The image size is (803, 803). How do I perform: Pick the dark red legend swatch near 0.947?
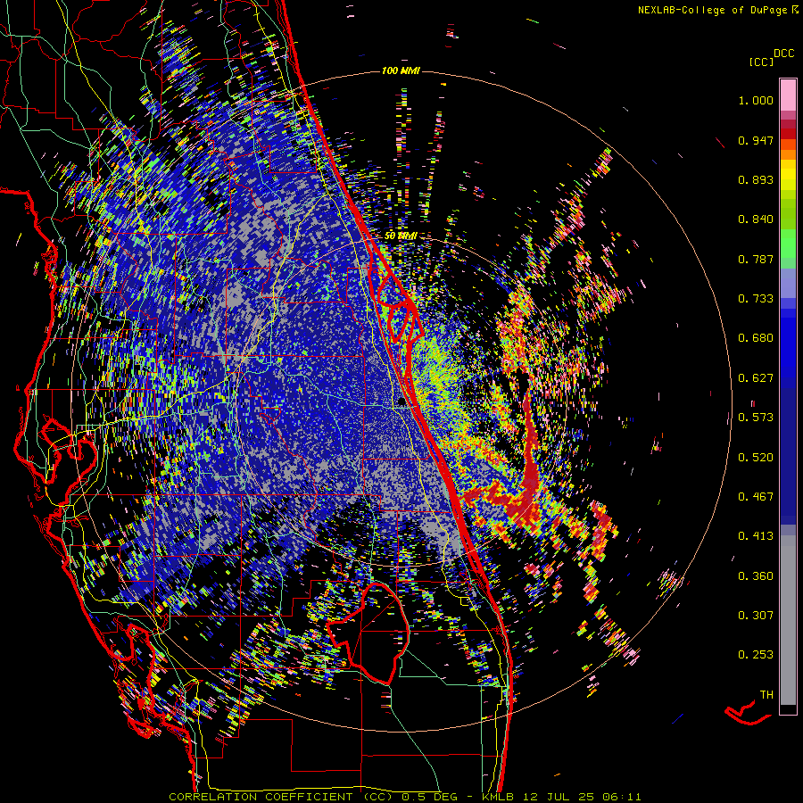point(788,134)
